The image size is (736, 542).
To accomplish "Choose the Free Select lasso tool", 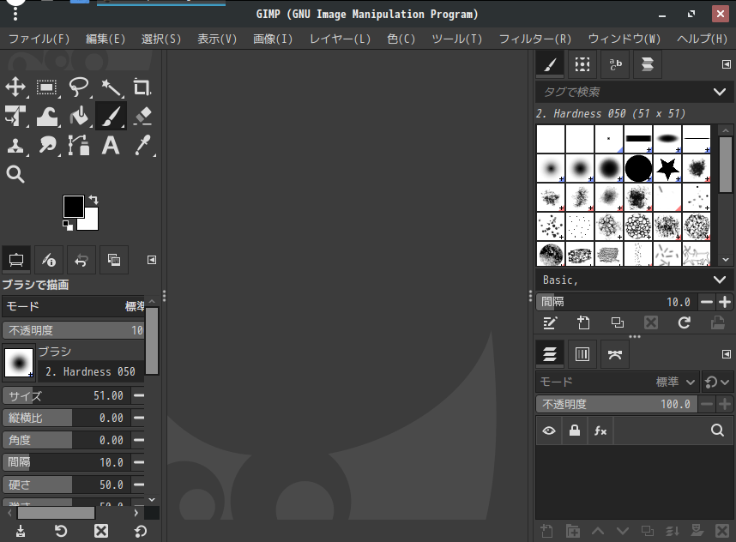I will pos(79,87).
